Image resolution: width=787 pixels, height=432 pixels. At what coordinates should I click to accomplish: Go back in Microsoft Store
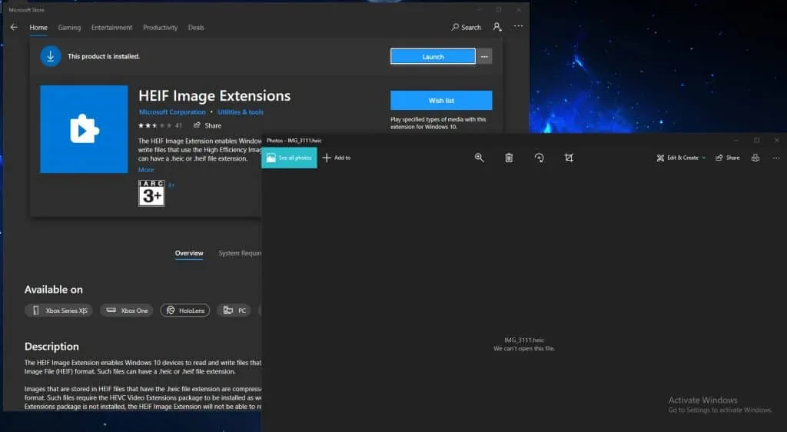coord(14,27)
